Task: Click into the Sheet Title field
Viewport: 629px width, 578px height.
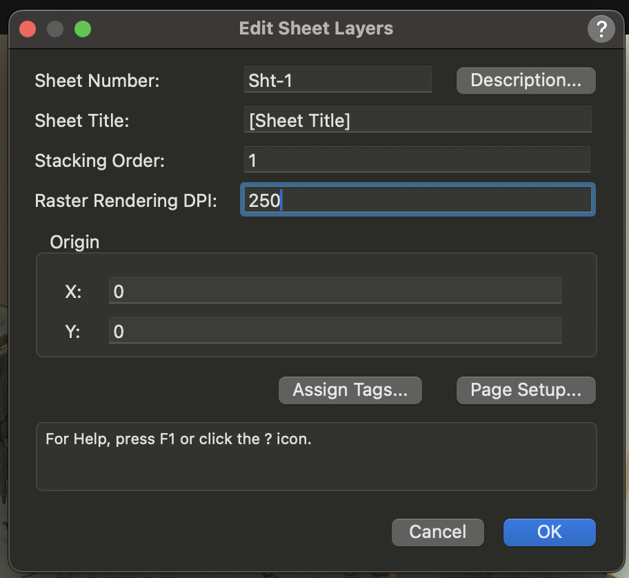Action: (417, 120)
